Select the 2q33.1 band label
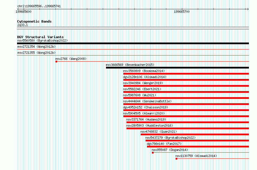 tap(23, 25)
